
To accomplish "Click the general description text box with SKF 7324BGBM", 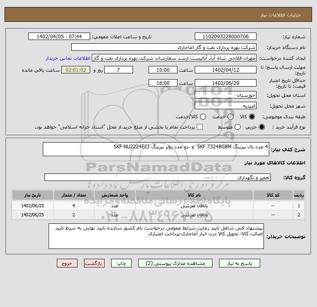I will [x=156, y=149].
